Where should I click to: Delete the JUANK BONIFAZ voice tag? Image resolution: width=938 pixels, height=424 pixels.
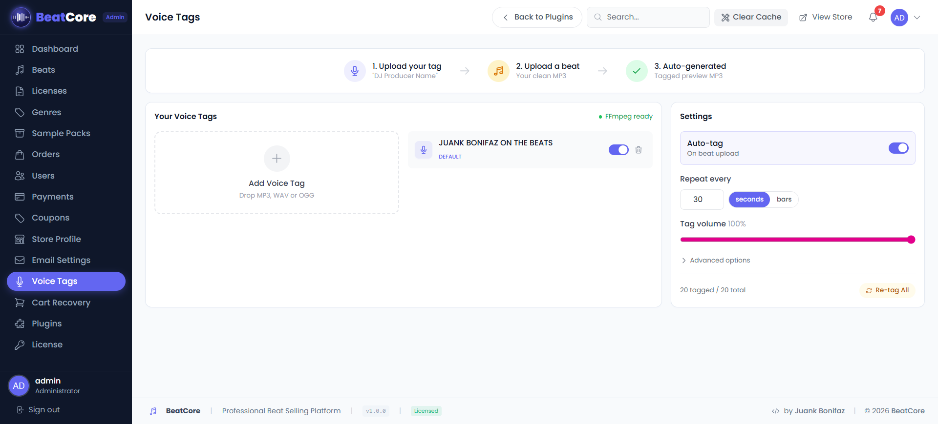(x=638, y=150)
